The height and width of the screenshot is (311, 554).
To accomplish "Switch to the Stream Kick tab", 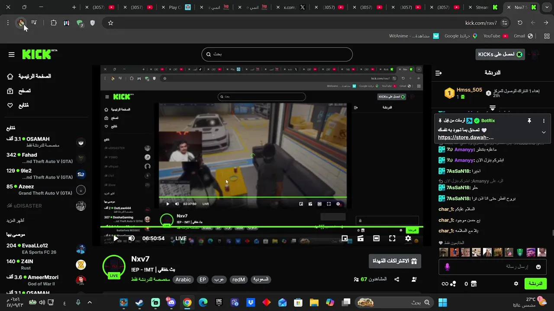I will point(484,7).
